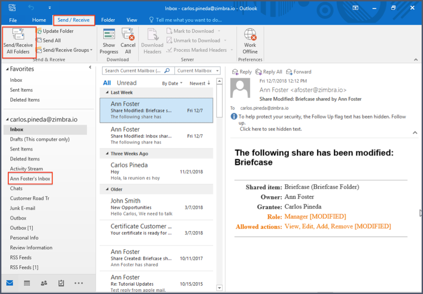Filter list to Unread messages

pyautogui.click(x=127, y=83)
